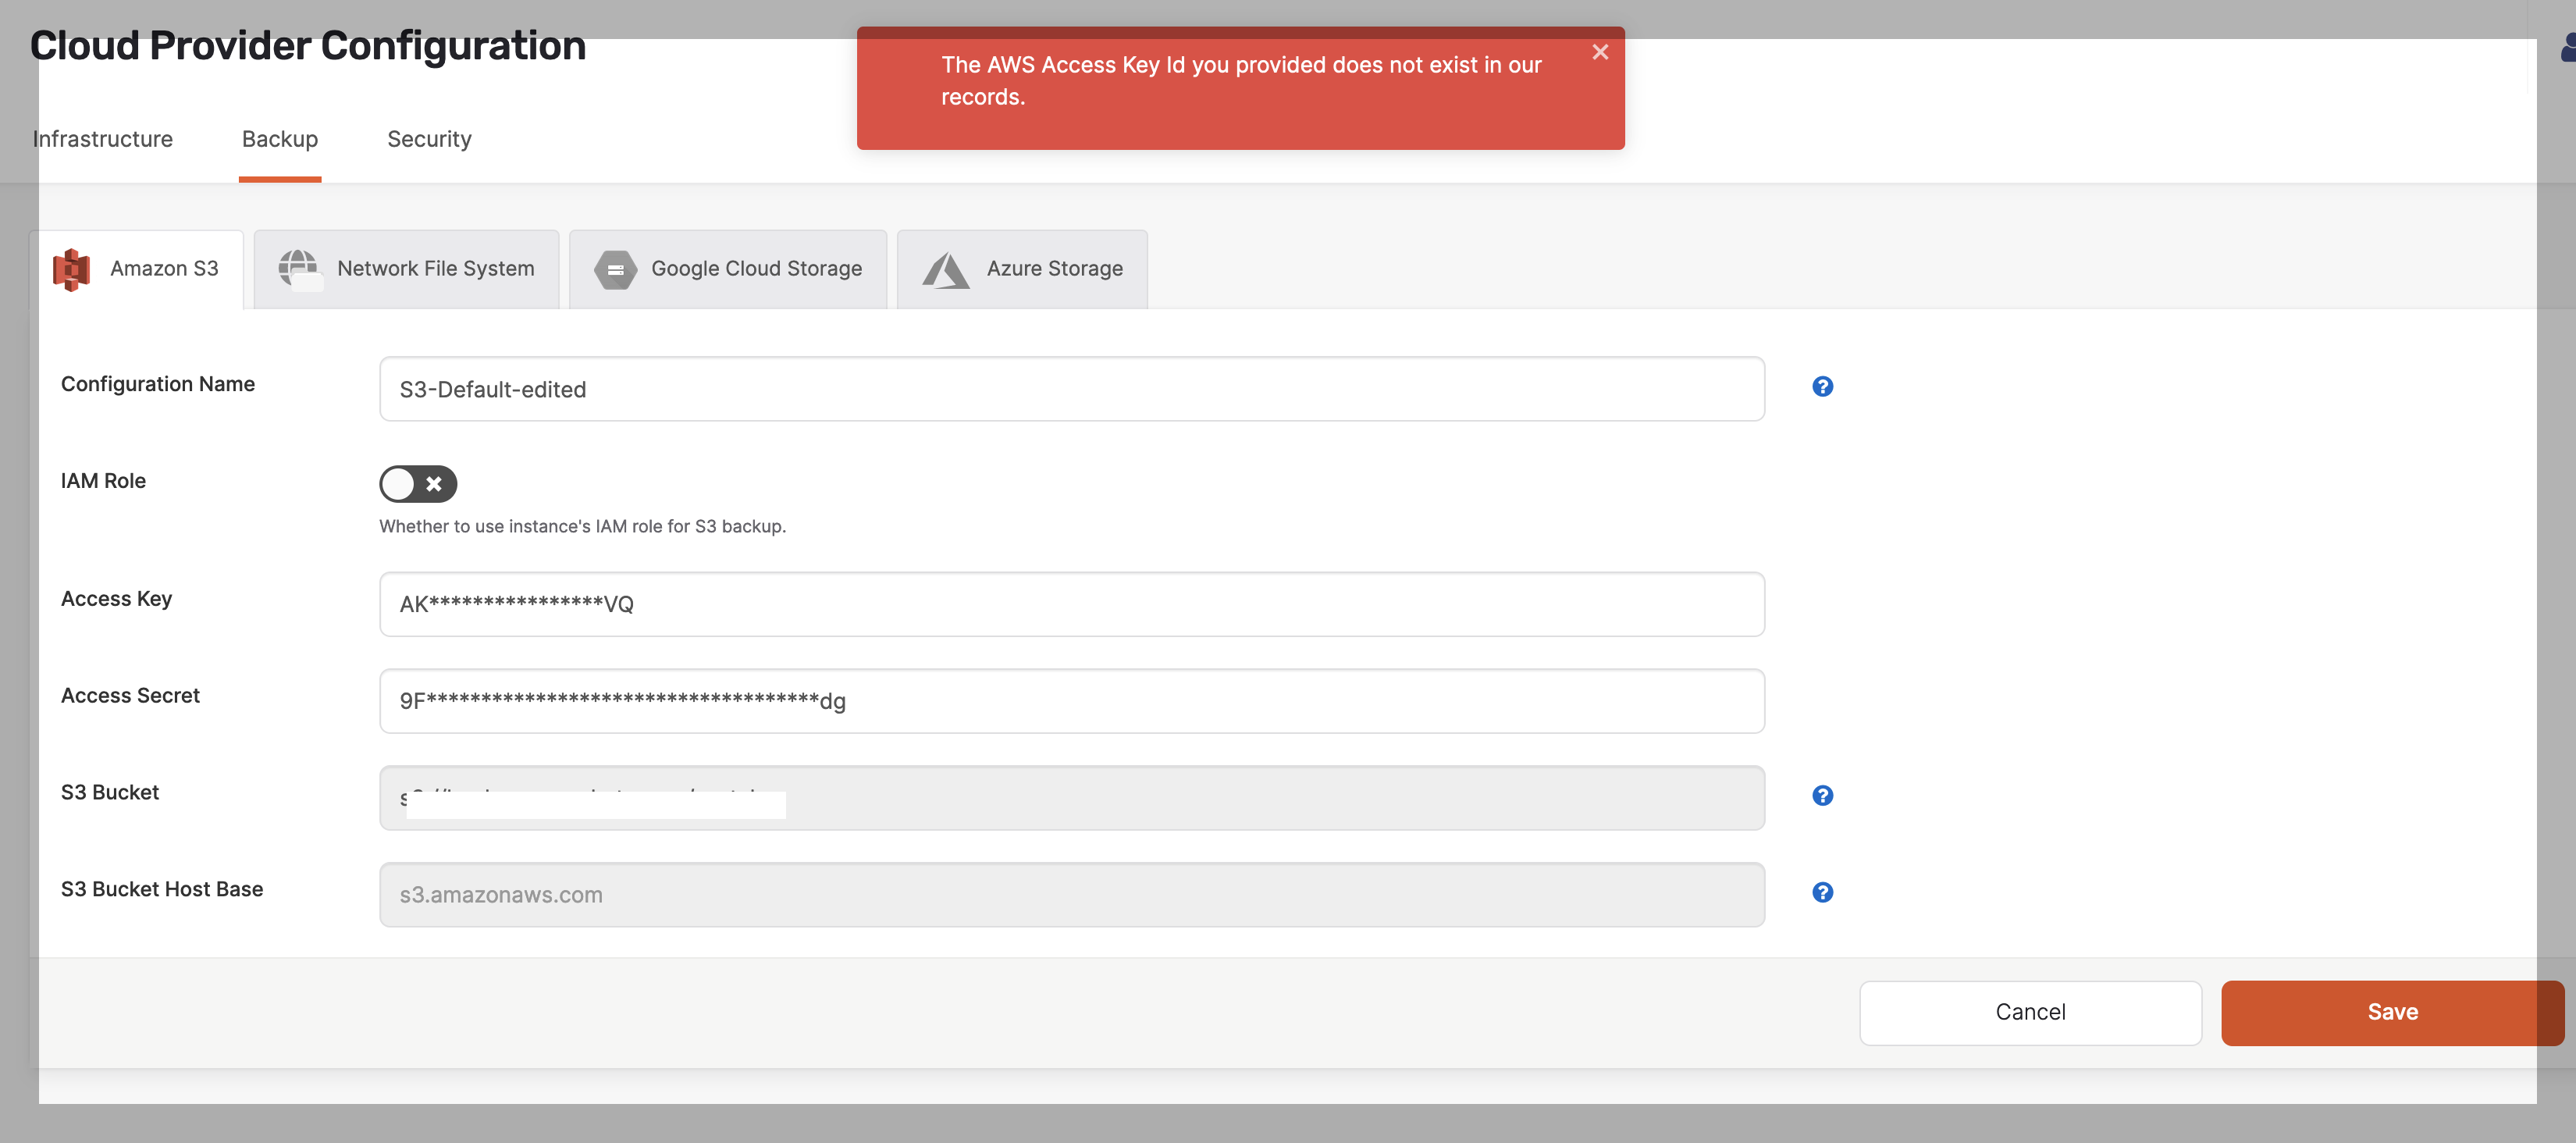Select the Google Cloud Storage hexagon icon
The width and height of the screenshot is (2576, 1143).
[616, 269]
